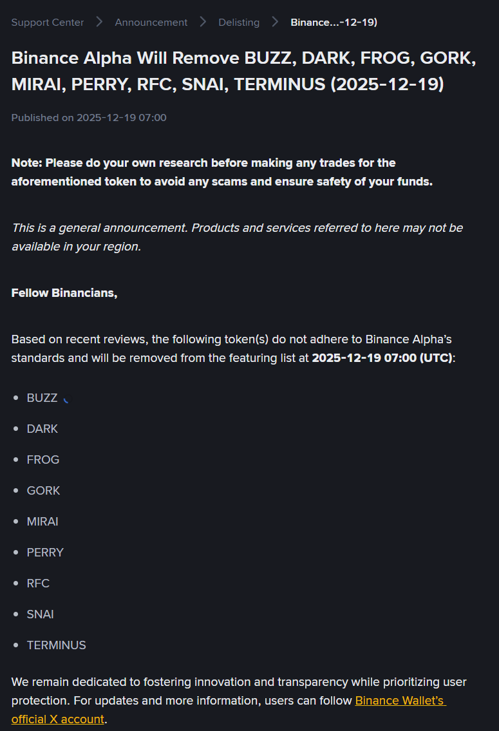This screenshot has width=499, height=731.
Task: Open the Support Center breadcrumb link
Action: [x=48, y=23]
